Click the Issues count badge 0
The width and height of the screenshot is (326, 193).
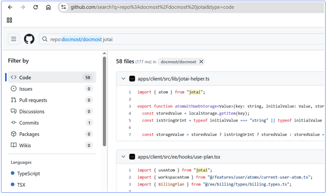click(89, 89)
